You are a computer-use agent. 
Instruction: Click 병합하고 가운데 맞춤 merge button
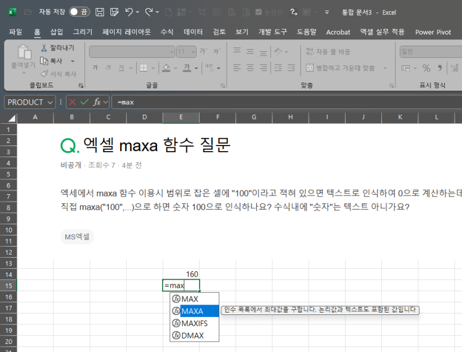click(x=340, y=68)
